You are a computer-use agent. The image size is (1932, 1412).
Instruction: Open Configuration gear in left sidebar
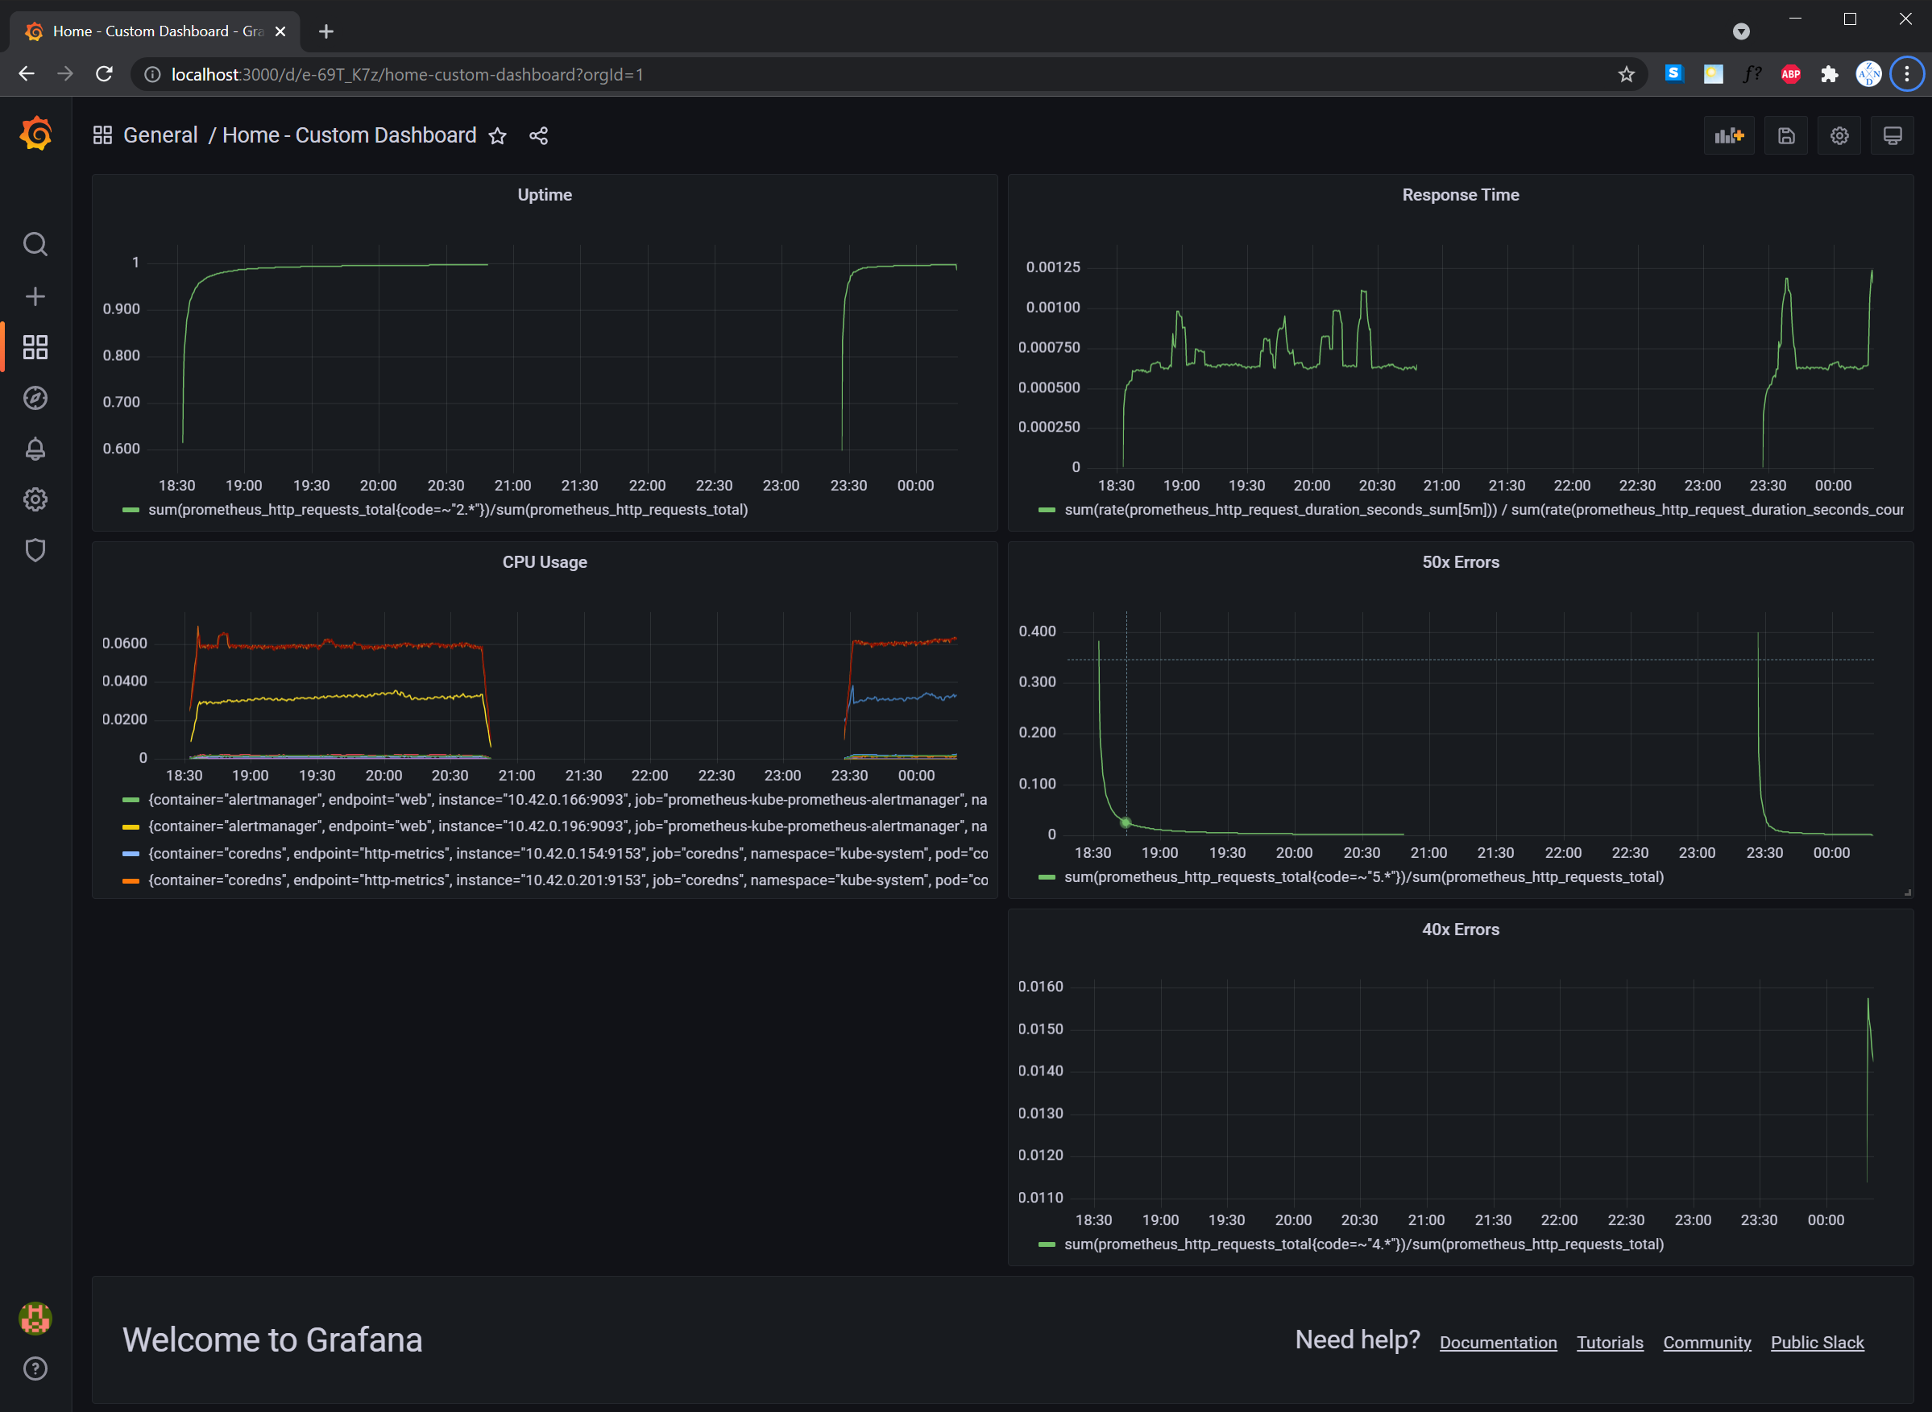(35, 499)
